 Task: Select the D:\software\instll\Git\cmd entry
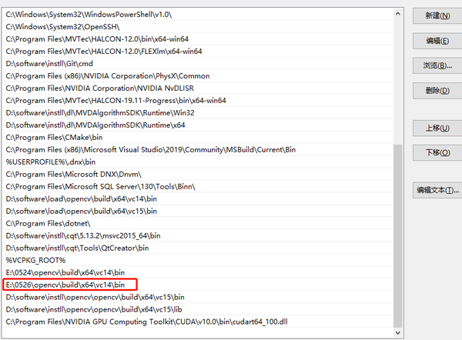(198, 64)
